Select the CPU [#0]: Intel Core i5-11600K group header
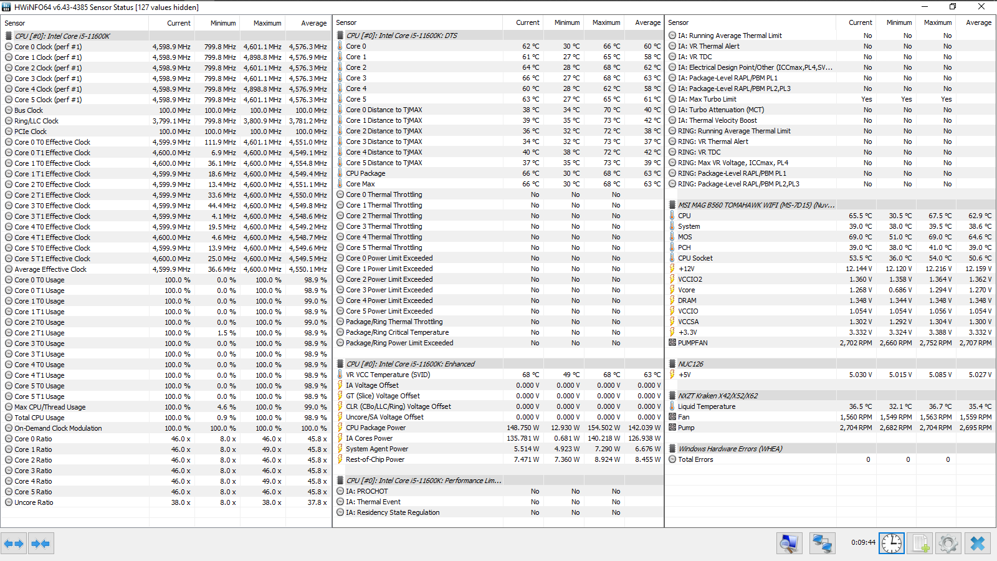Viewport: 997px width, 561px height. (166, 36)
